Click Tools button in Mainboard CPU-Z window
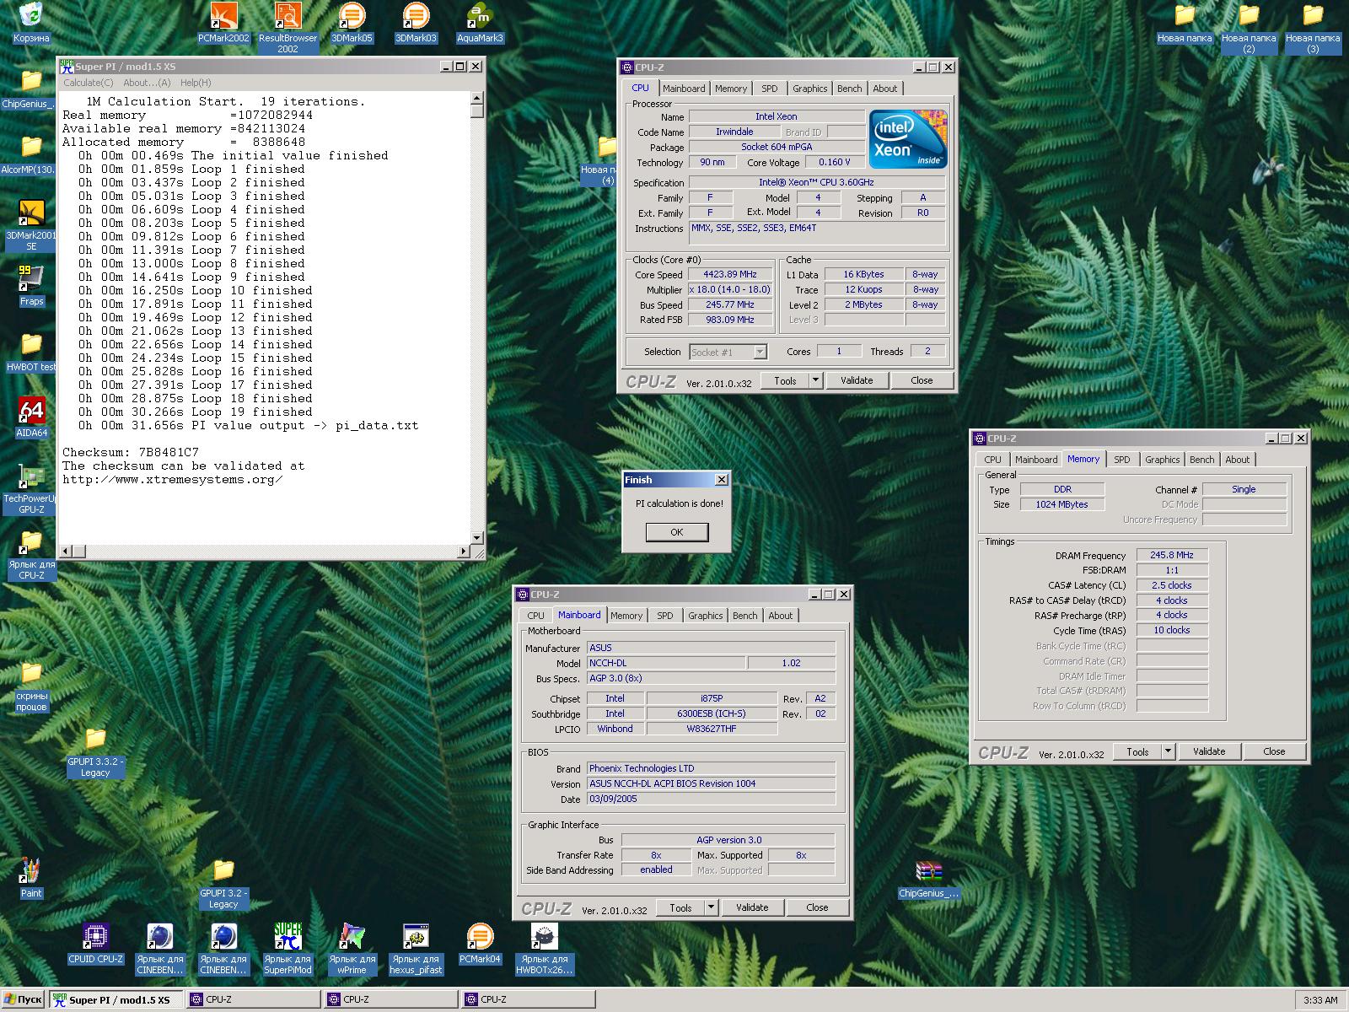Viewport: 1349px width, 1012px height. (x=680, y=907)
